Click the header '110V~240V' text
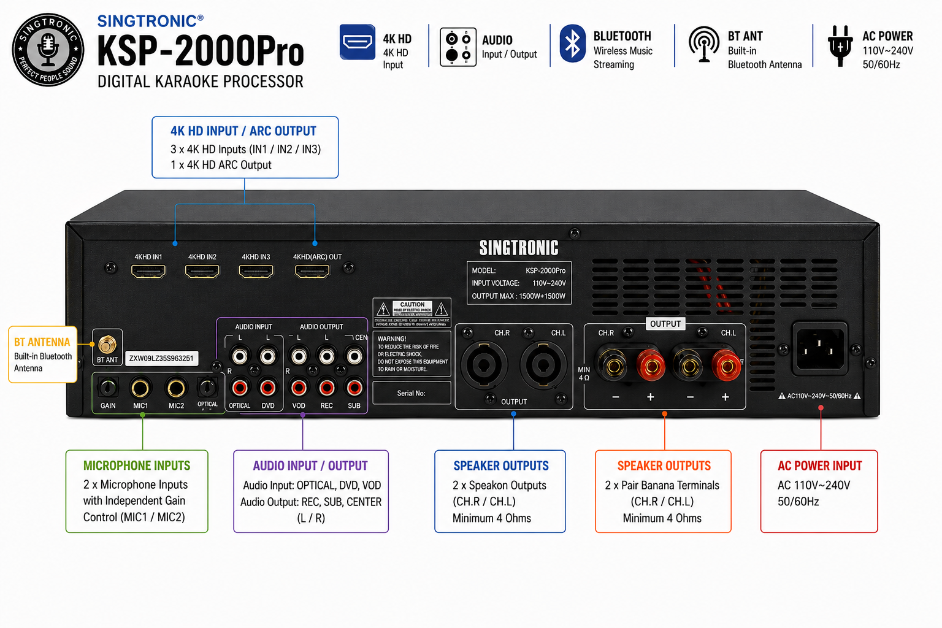Image resolution: width=942 pixels, height=628 pixels. [887, 51]
